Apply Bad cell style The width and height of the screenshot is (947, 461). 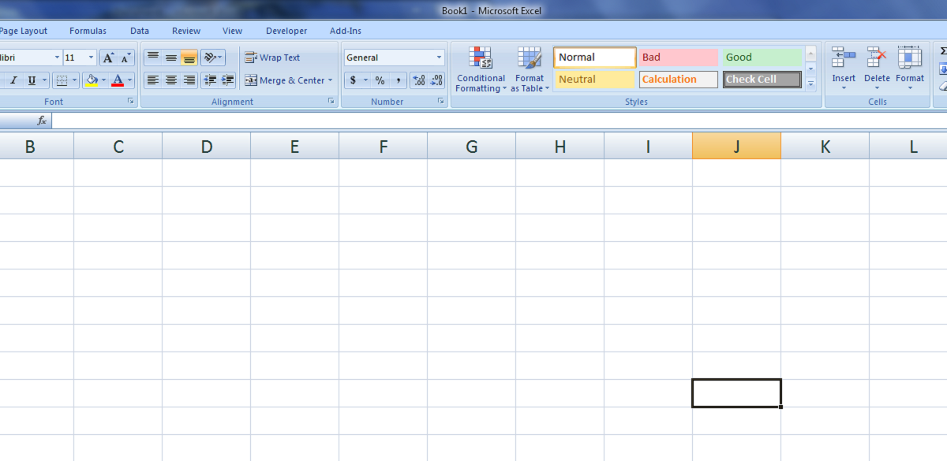(x=679, y=58)
